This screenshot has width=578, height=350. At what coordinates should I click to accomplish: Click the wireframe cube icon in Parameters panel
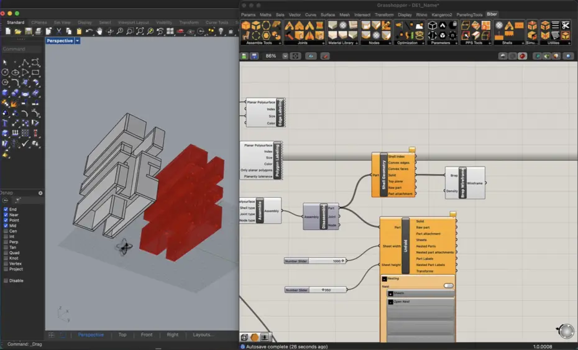click(x=433, y=25)
